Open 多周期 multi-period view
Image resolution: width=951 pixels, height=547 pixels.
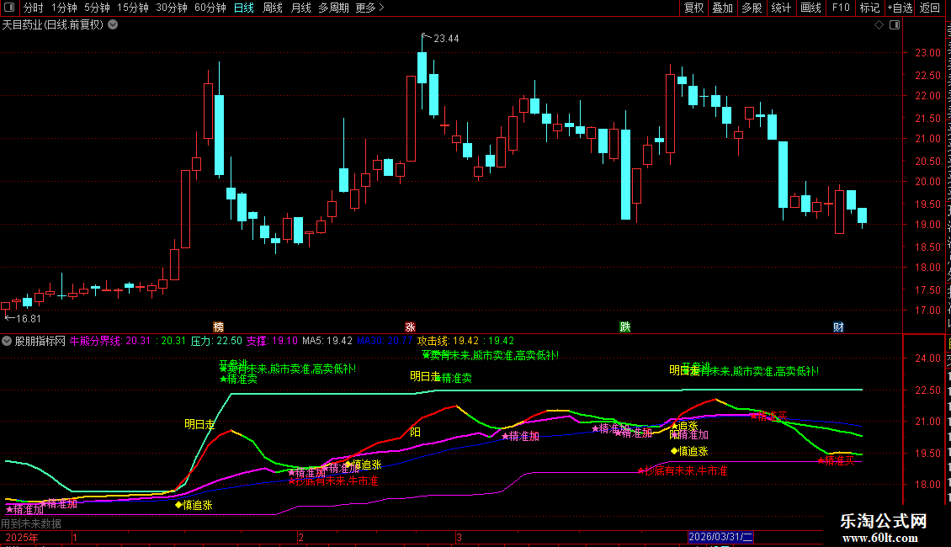tap(333, 8)
